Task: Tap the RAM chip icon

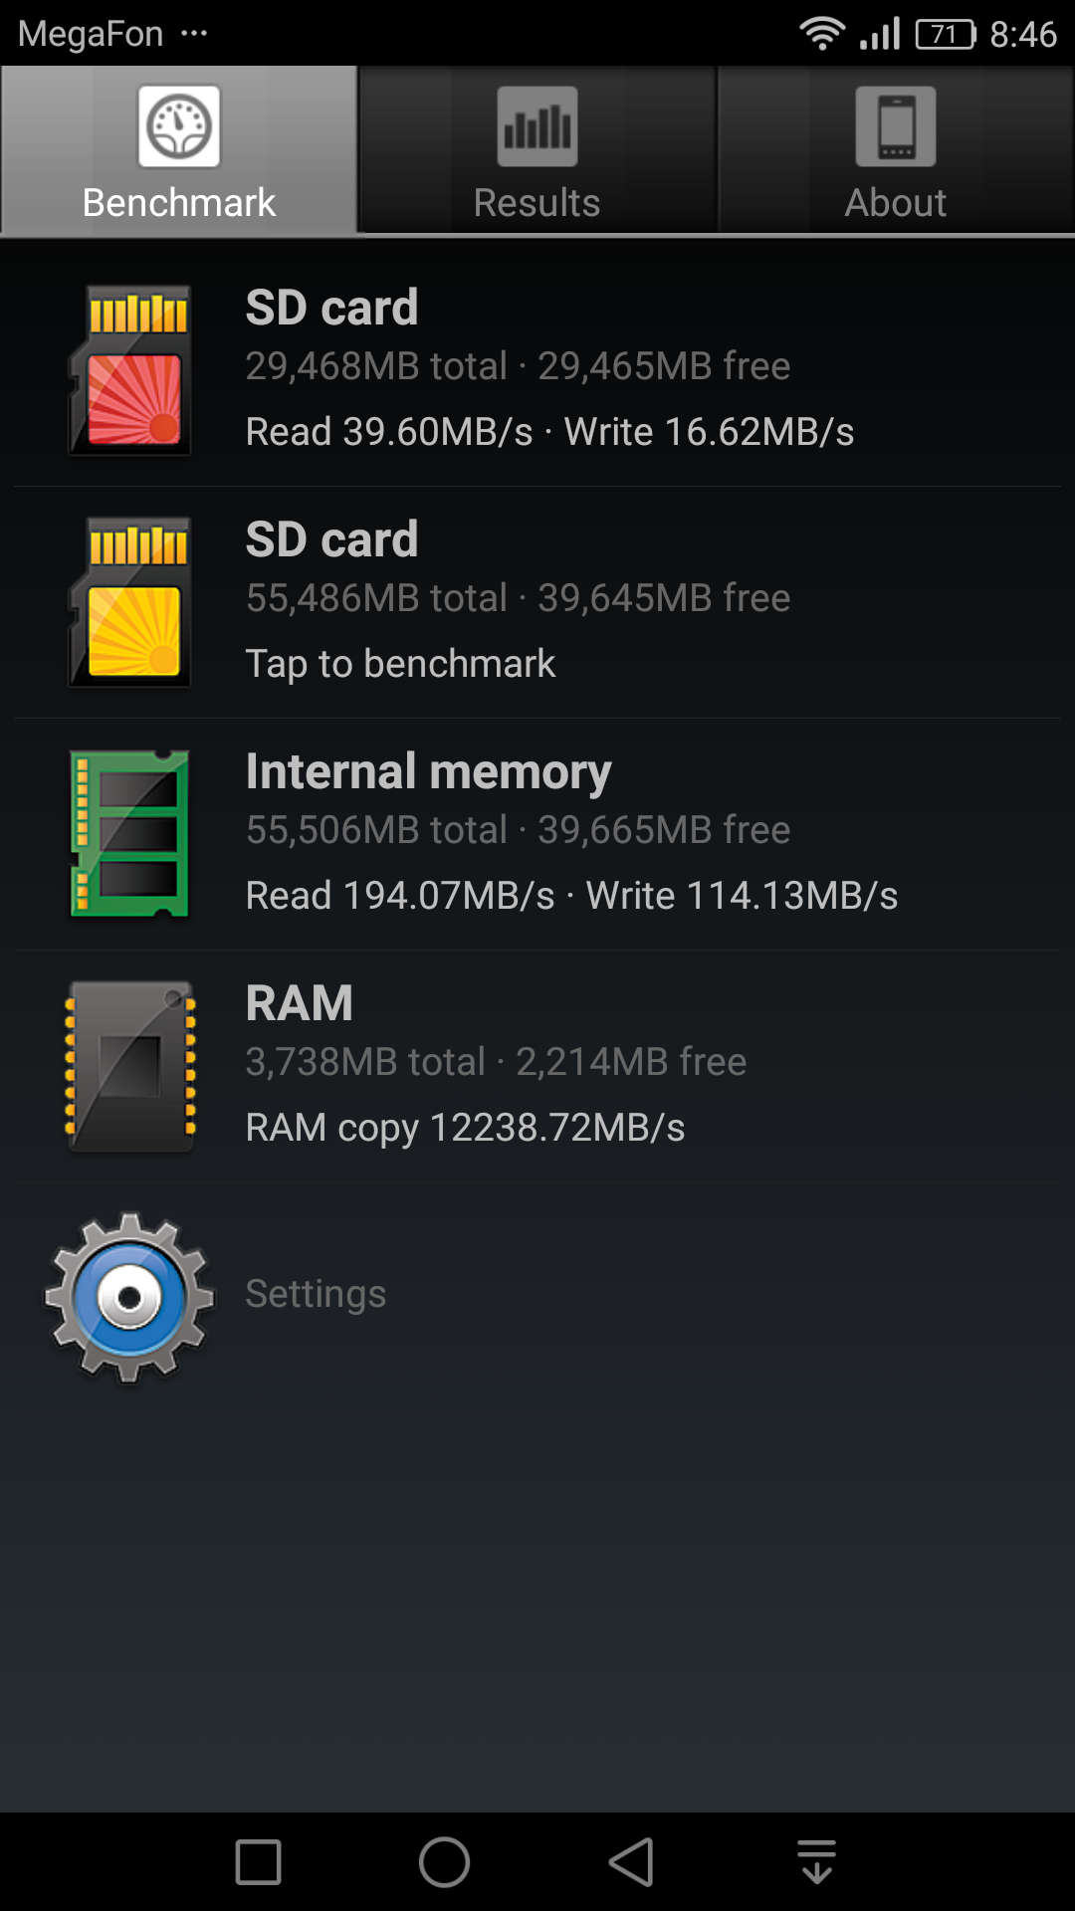Action: pyautogui.click(x=129, y=1066)
